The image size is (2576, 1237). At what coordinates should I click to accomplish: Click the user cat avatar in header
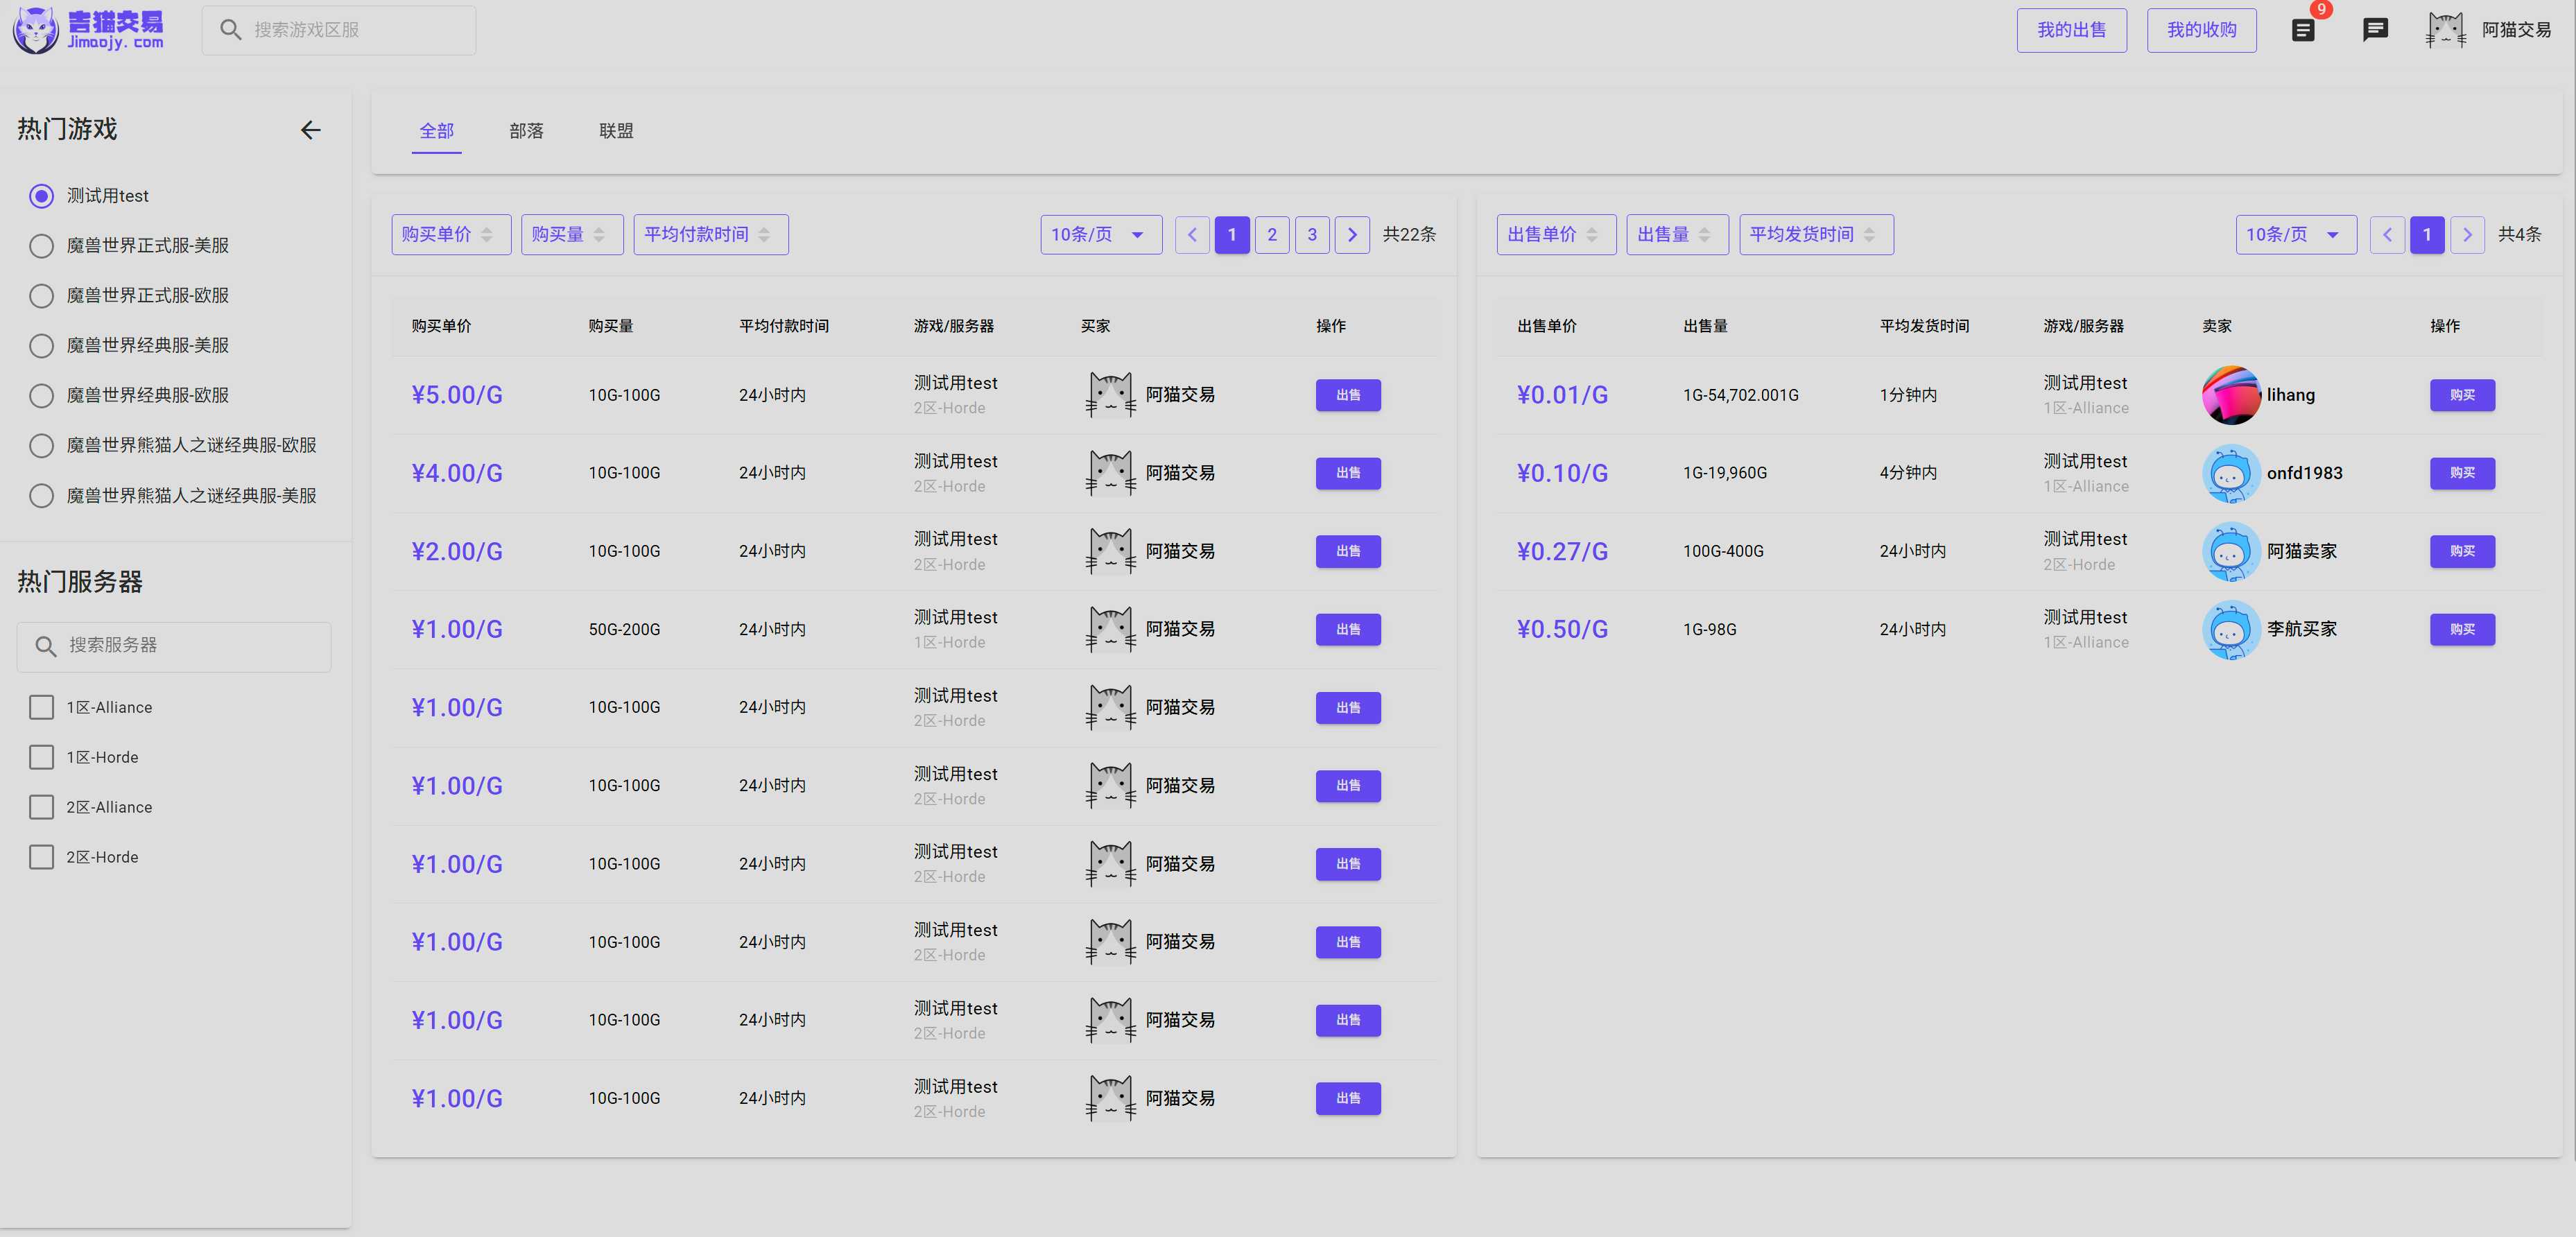point(2446,30)
